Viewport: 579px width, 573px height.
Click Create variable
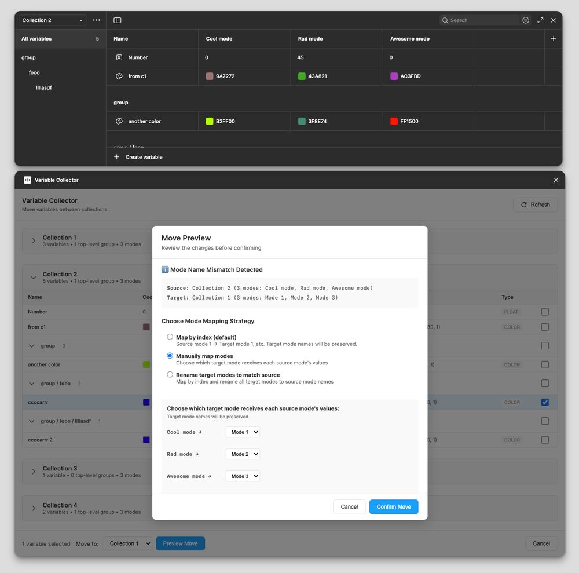tap(138, 157)
